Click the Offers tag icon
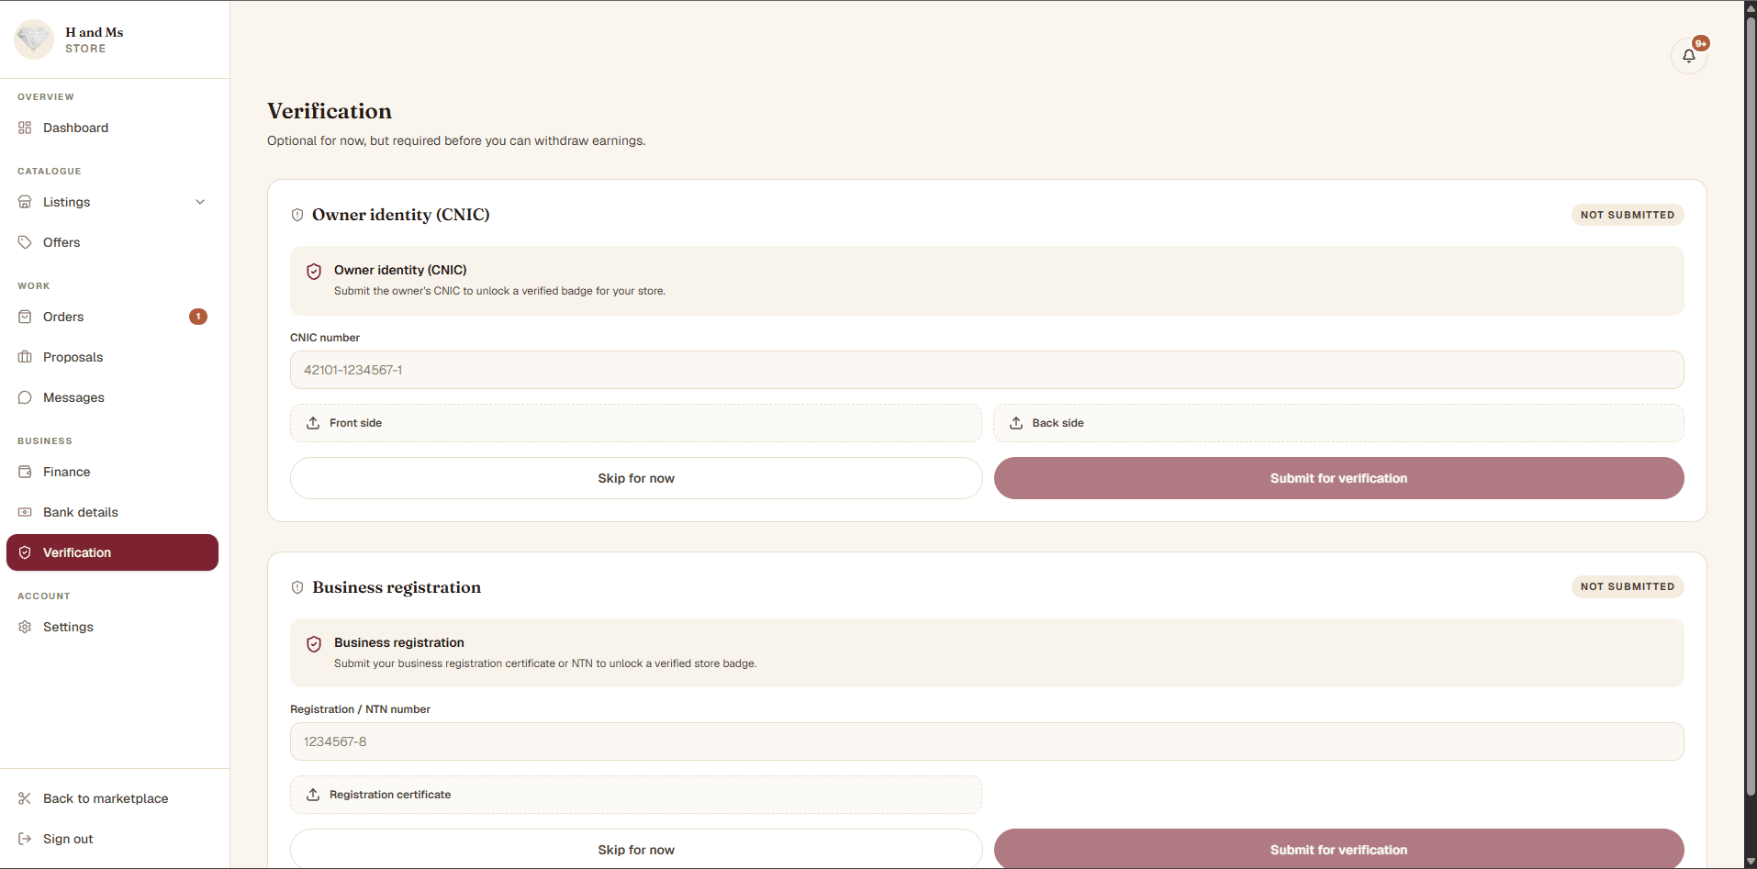 click(x=25, y=242)
